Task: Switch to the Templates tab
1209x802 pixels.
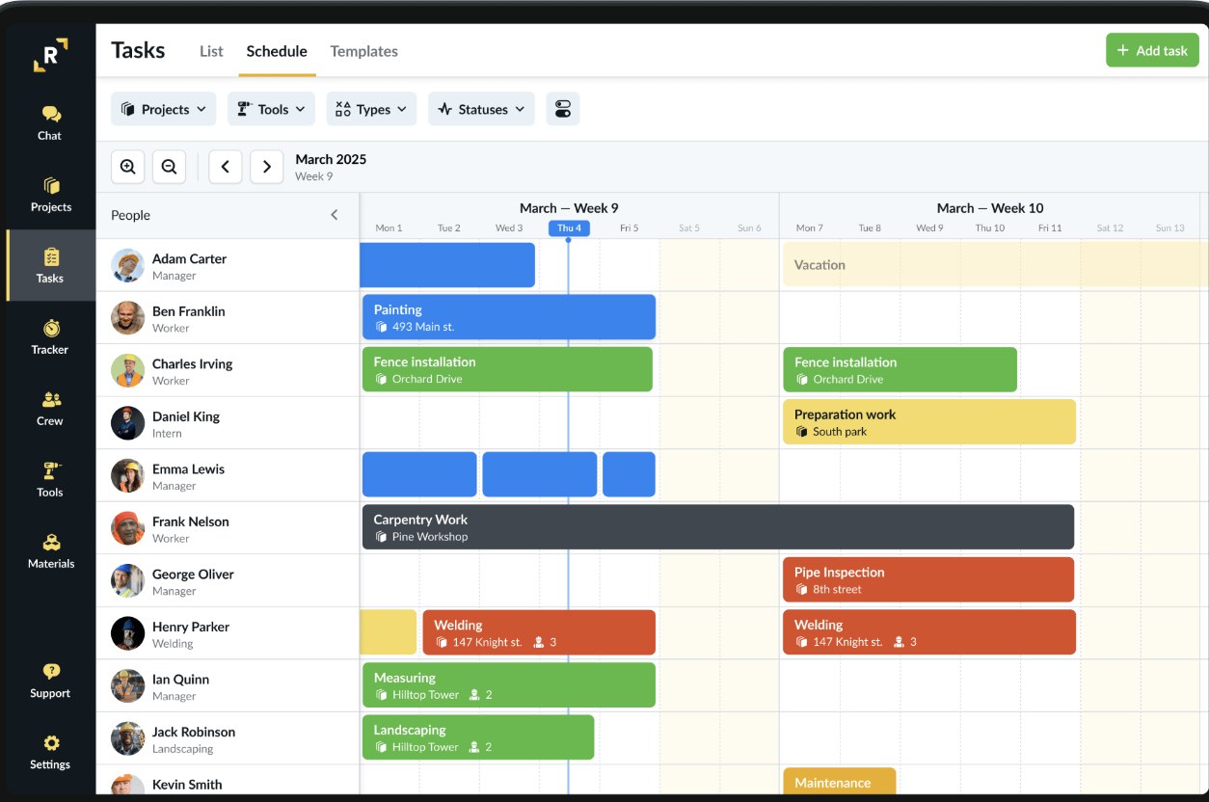Action: click(363, 51)
